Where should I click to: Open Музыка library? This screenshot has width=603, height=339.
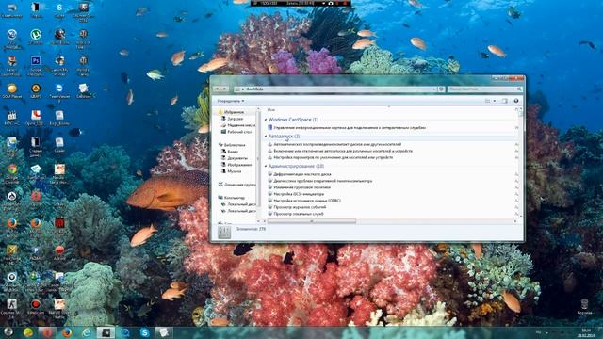[x=232, y=171]
